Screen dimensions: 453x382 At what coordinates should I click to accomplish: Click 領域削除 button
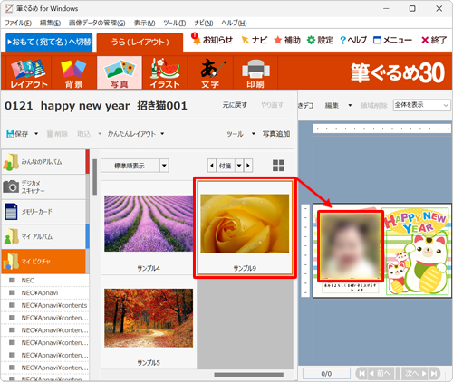click(x=373, y=105)
